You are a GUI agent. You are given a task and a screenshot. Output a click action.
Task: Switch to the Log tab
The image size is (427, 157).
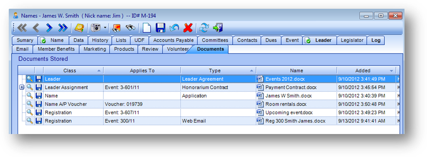tap(376, 41)
